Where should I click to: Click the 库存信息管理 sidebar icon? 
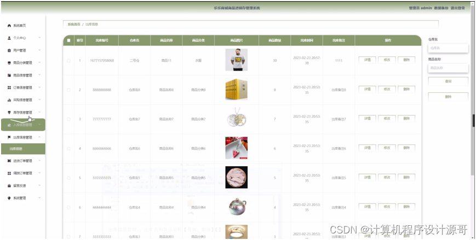pyautogui.click(x=9, y=113)
